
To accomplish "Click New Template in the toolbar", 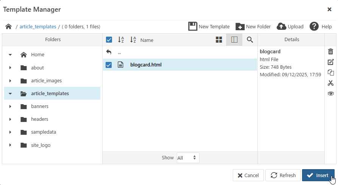I will point(209,26).
